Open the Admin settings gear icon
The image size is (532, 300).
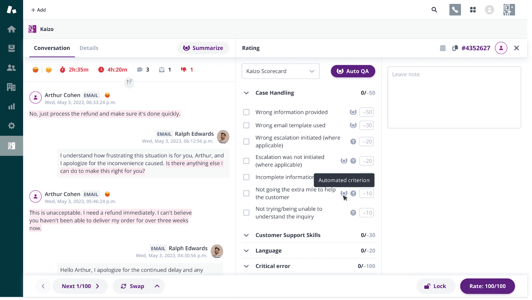coord(11,126)
